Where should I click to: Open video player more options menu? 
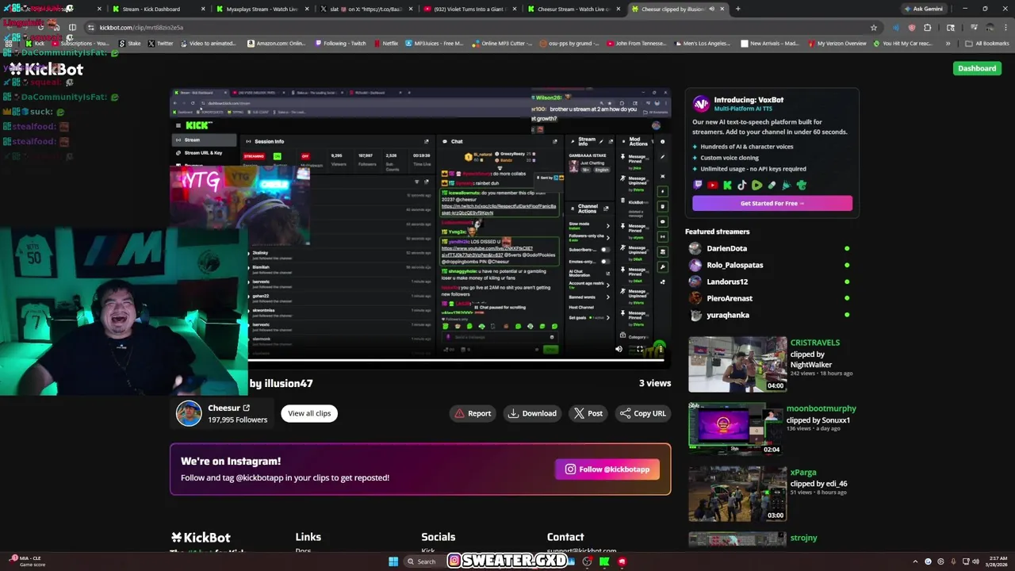[660, 349]
